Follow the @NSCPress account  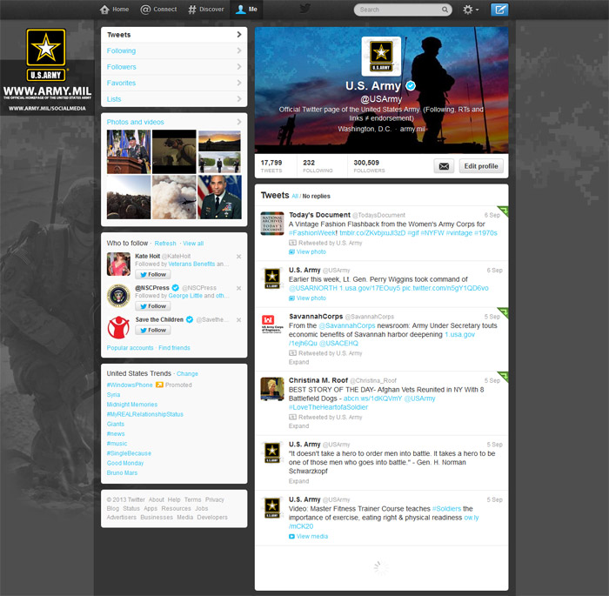coord(153,306)
